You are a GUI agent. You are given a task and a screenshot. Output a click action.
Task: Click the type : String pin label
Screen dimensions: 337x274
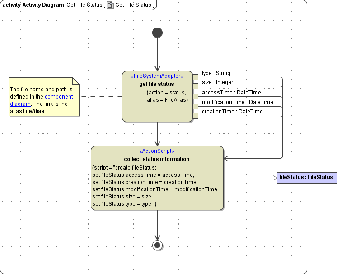point(216,73)
